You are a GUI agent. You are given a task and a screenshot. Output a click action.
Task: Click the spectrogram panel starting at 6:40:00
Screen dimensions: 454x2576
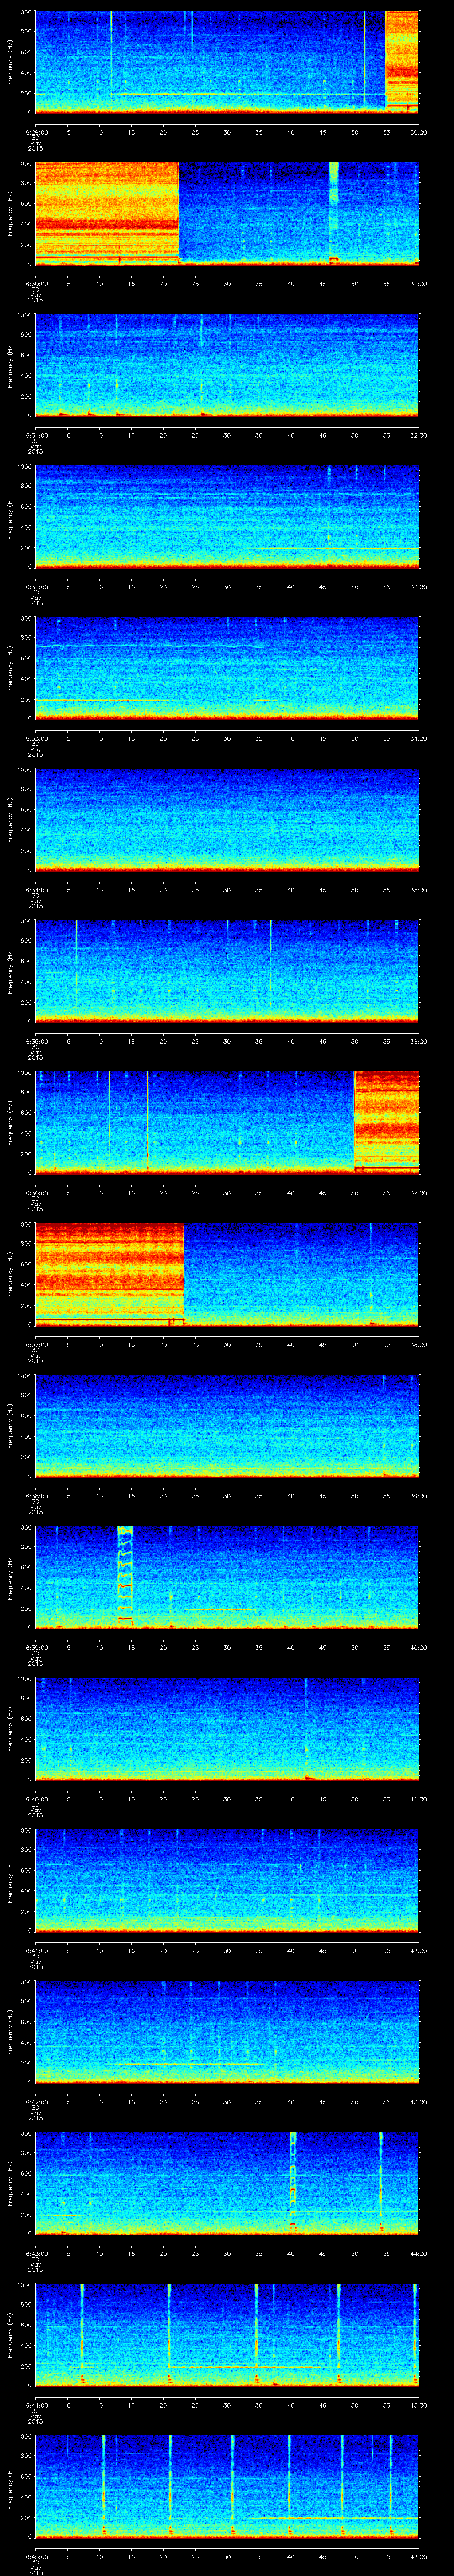(227, 1728)
